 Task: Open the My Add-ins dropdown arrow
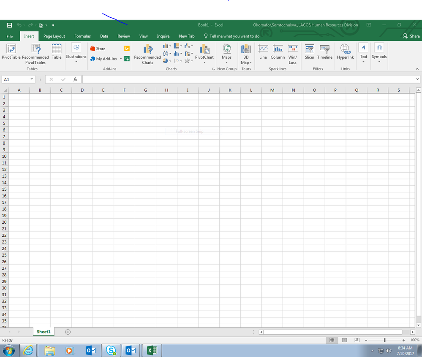pyautogui.click(x=120, y=59)
